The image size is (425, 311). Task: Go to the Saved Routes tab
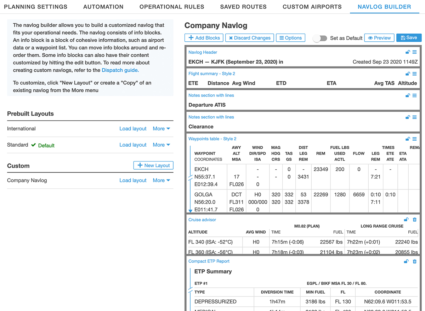[x=243, y=7]
